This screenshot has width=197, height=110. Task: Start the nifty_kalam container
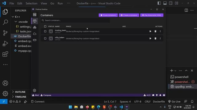click(x=150, y=38)
